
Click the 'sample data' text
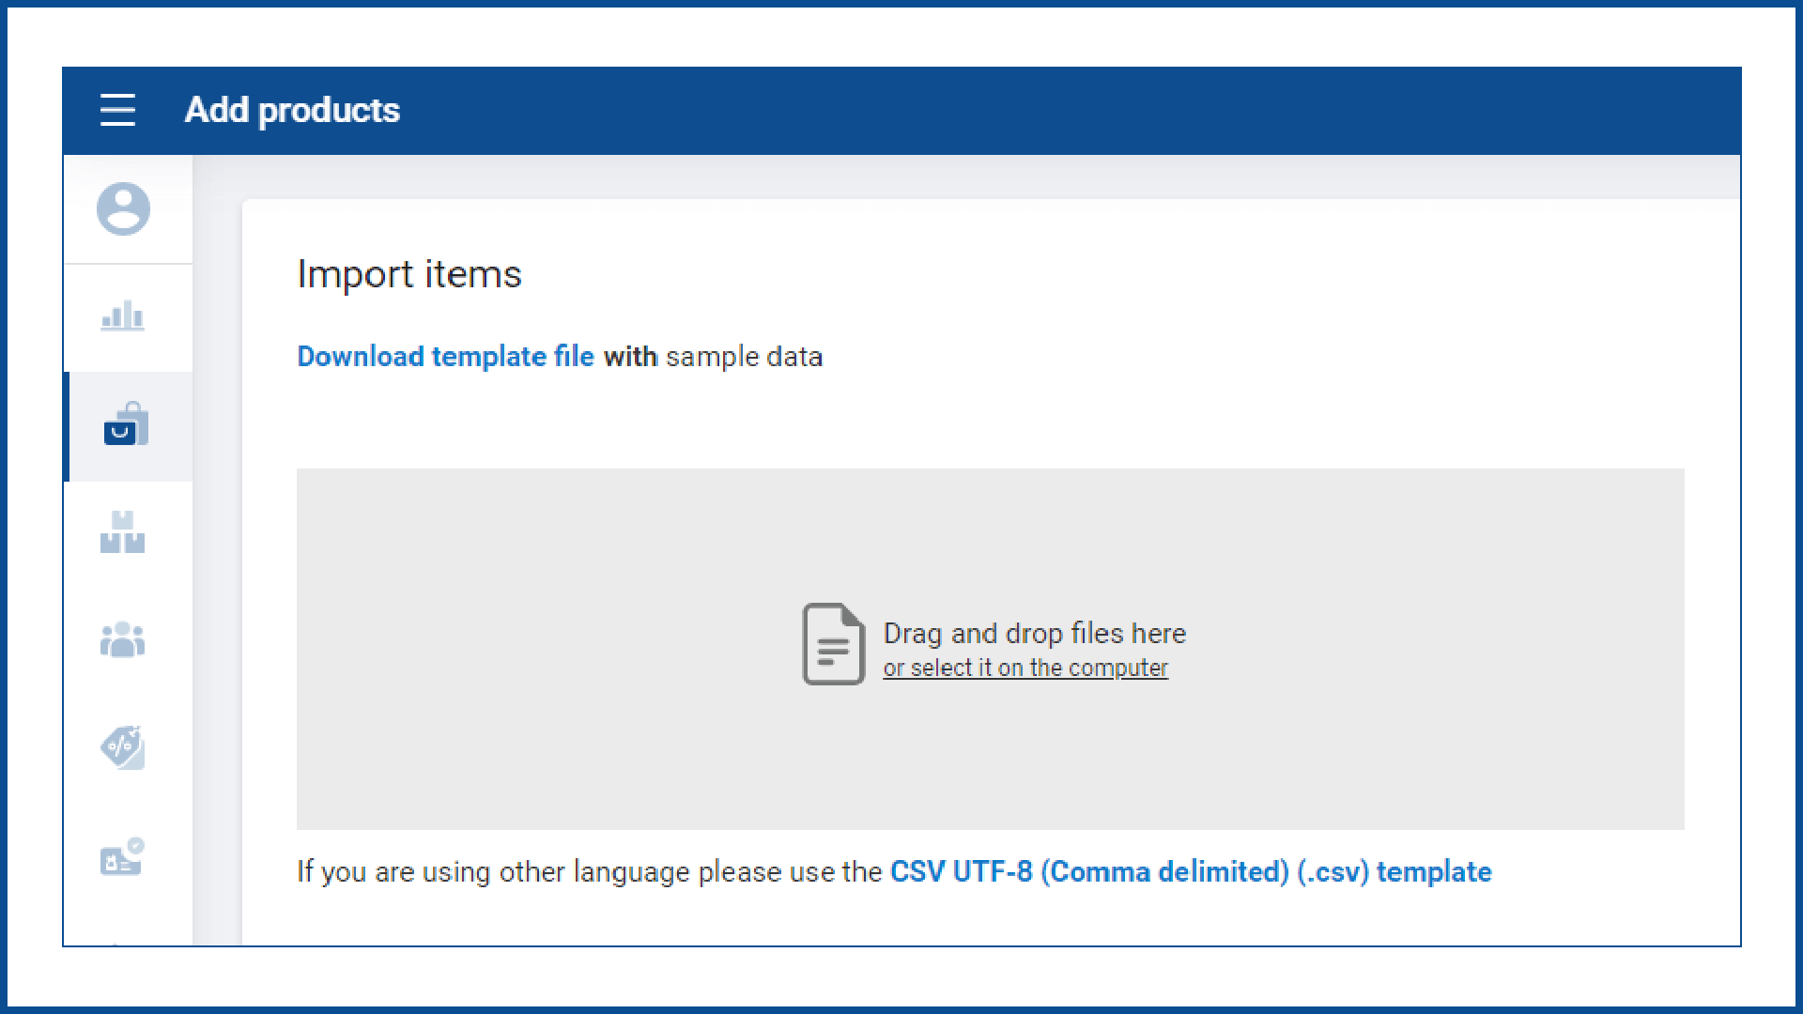(x=744, y=357)
